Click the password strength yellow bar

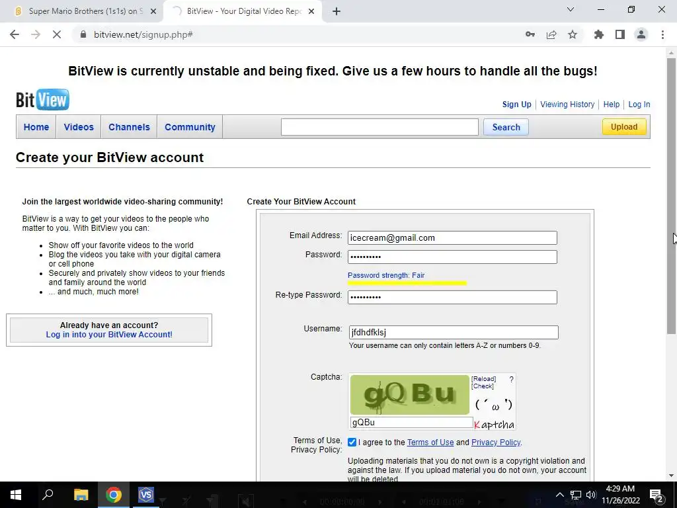click(407, 283)
